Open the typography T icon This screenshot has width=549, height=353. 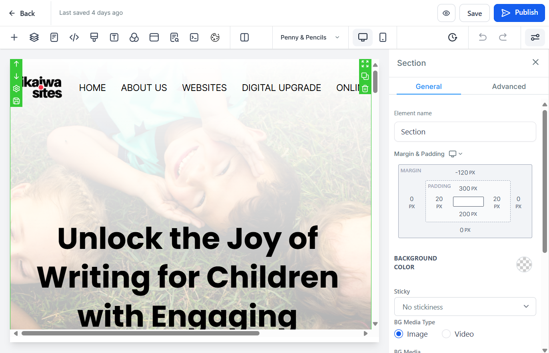coord(114,37)
